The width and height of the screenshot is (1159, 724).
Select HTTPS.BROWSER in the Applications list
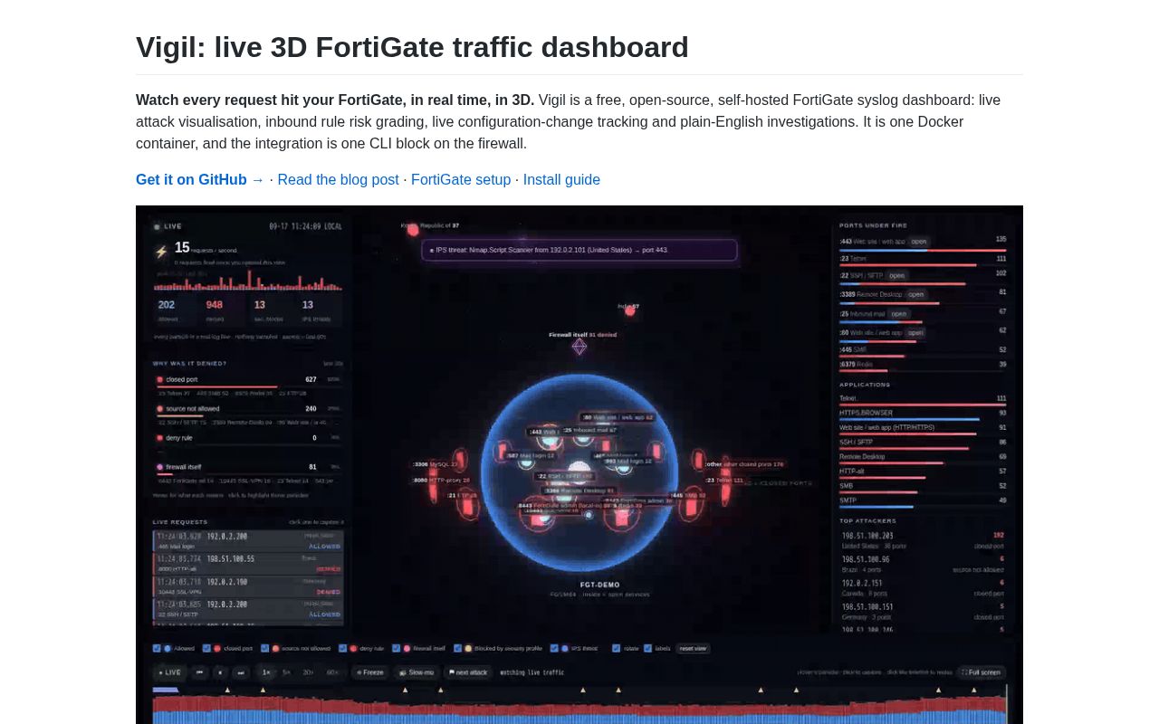point(923,414)
